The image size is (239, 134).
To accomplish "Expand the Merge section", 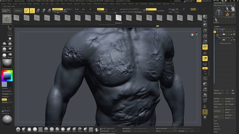I will tap(216, 124).
